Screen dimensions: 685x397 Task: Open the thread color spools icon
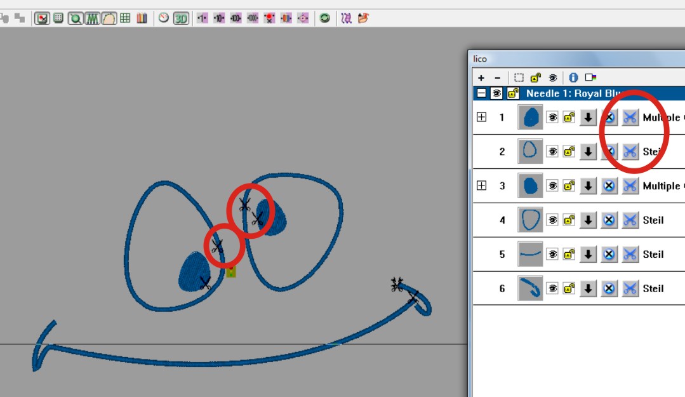[142, 18]
